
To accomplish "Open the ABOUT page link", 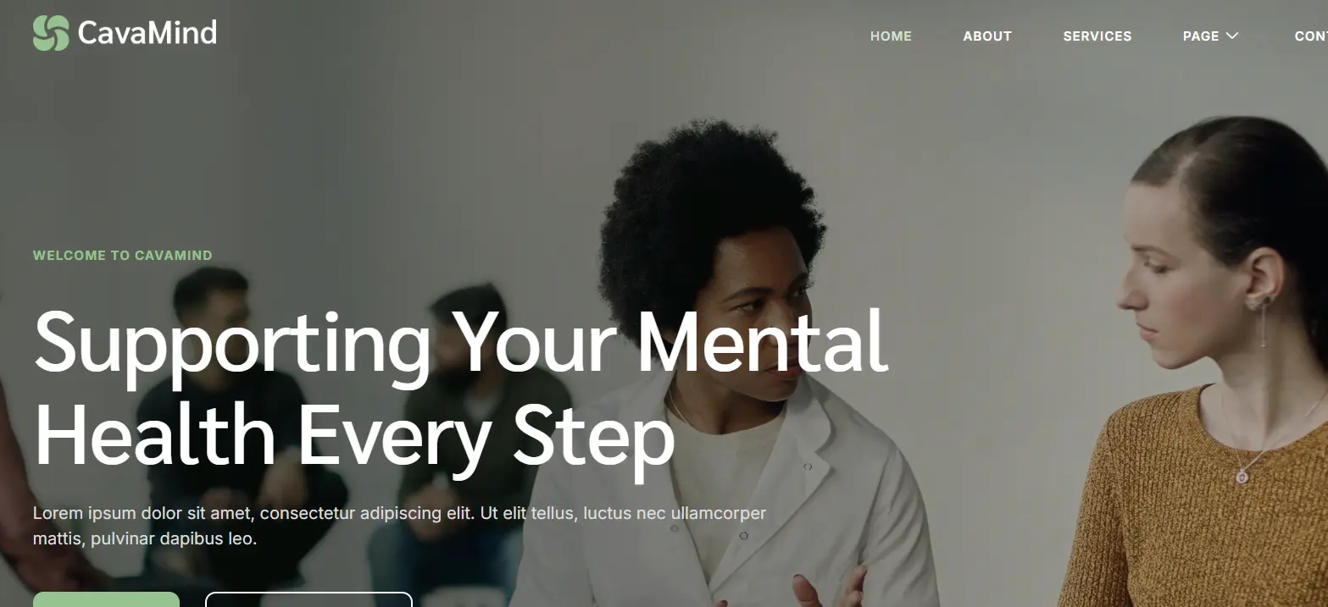I will pos(987,36).
